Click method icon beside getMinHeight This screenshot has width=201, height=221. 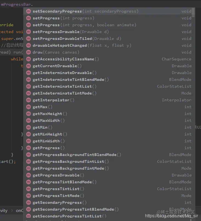29,134
